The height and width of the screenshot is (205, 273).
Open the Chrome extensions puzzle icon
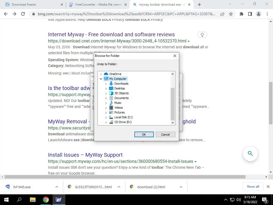[242, 14]
